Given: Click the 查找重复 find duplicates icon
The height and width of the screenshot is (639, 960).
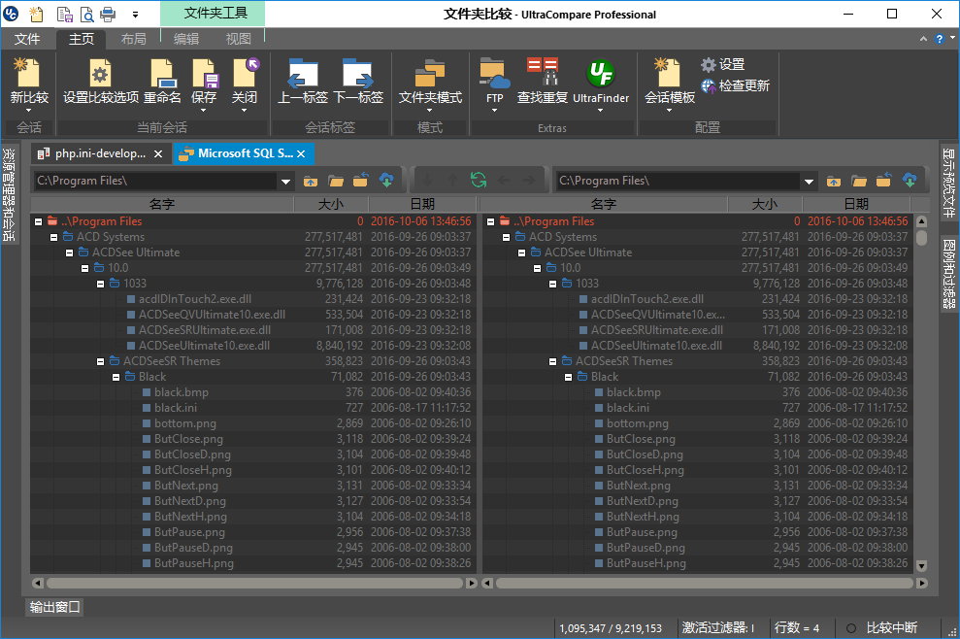Looking at the screenshot, I should pos(543,83).
